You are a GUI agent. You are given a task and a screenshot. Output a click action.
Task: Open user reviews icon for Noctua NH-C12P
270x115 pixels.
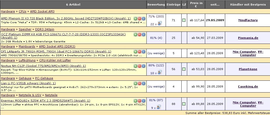(x=160, y=72)
